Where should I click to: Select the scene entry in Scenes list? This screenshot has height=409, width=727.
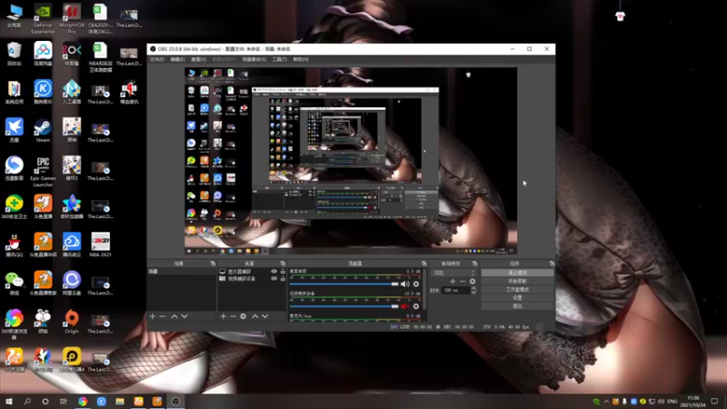(x=181, y=271)
